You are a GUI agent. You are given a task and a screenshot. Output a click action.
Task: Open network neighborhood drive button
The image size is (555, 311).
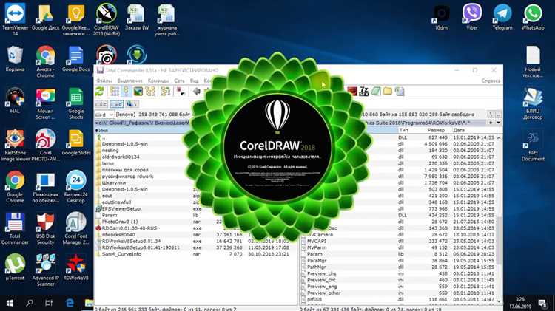coord(132,104)
